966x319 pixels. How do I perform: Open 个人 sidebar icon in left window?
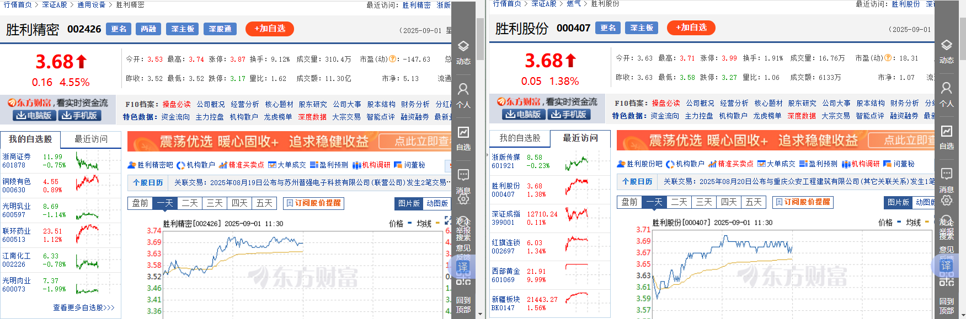pos(463,95)
